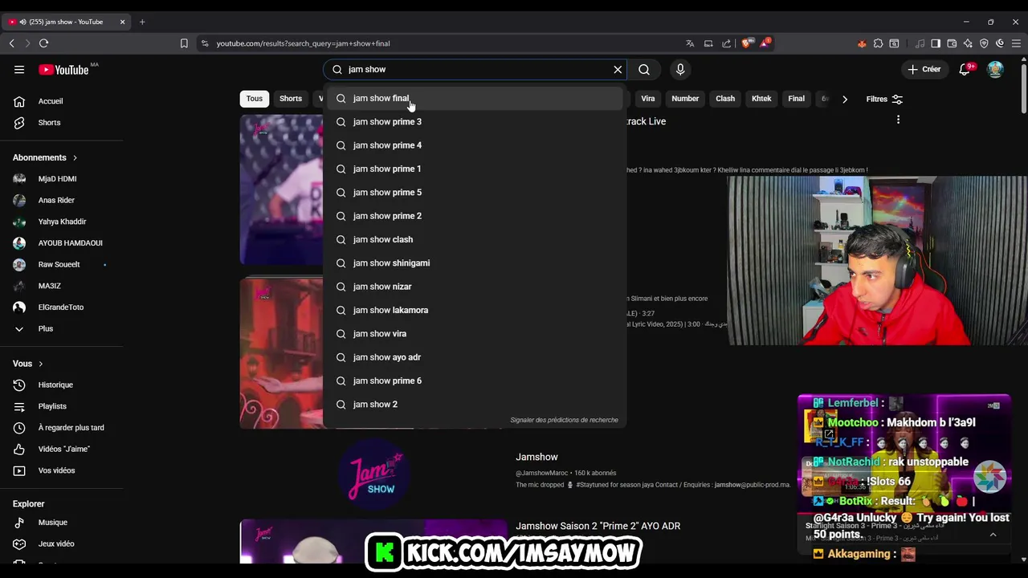Click inside the 'jam show' search field
This screenshot has width=1028, height=578.
475,70
